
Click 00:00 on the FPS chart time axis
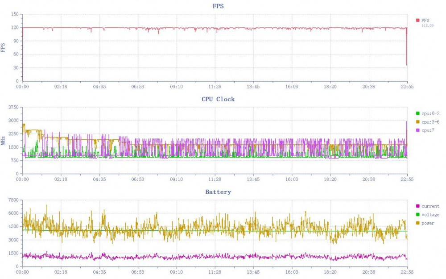pyautogui.click(x=22, y=87)
